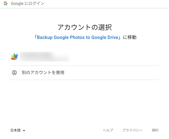Click the Google にログイン header text
The image size is (169, 139).
tap(28, 4)
